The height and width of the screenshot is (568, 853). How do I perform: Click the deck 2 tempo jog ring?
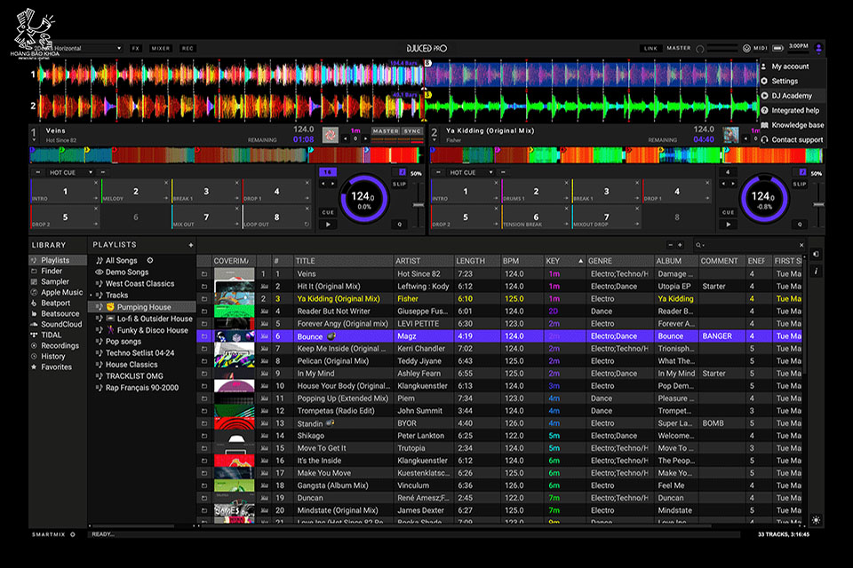pyautogui.click(x=764, y=198)
